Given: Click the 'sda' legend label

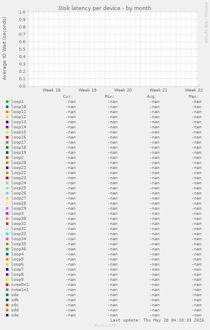Looking at the screenshot, I should coord(15,295).
